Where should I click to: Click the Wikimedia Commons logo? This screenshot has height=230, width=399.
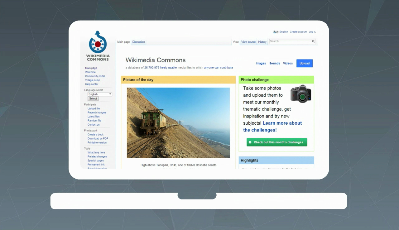click(x=98, y=46)
